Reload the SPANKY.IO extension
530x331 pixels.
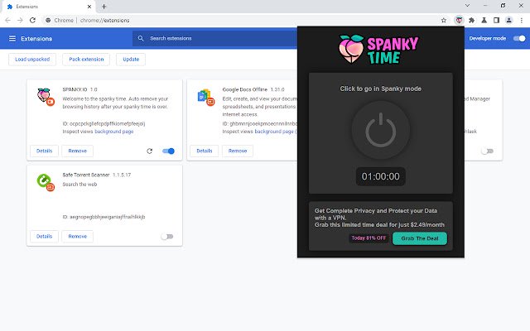tap(149, 151)
